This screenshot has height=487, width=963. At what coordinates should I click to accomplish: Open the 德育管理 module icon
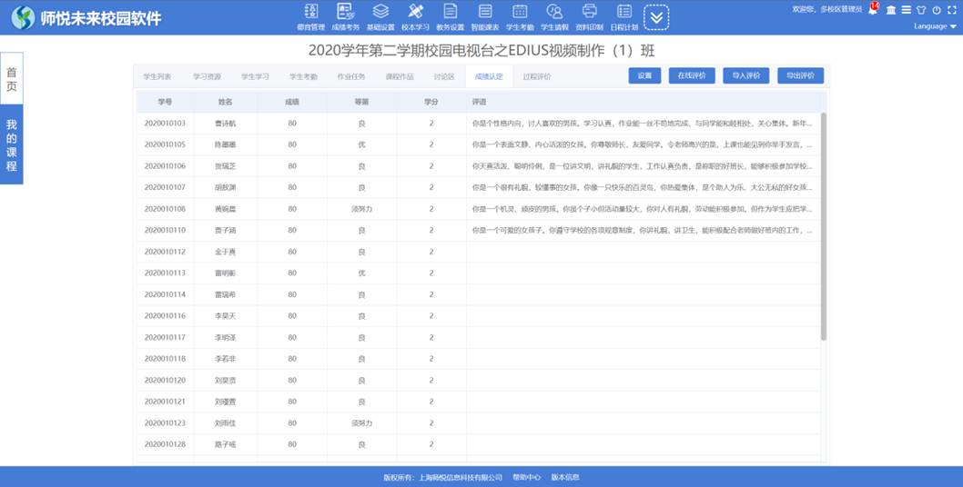click(310, 12)
